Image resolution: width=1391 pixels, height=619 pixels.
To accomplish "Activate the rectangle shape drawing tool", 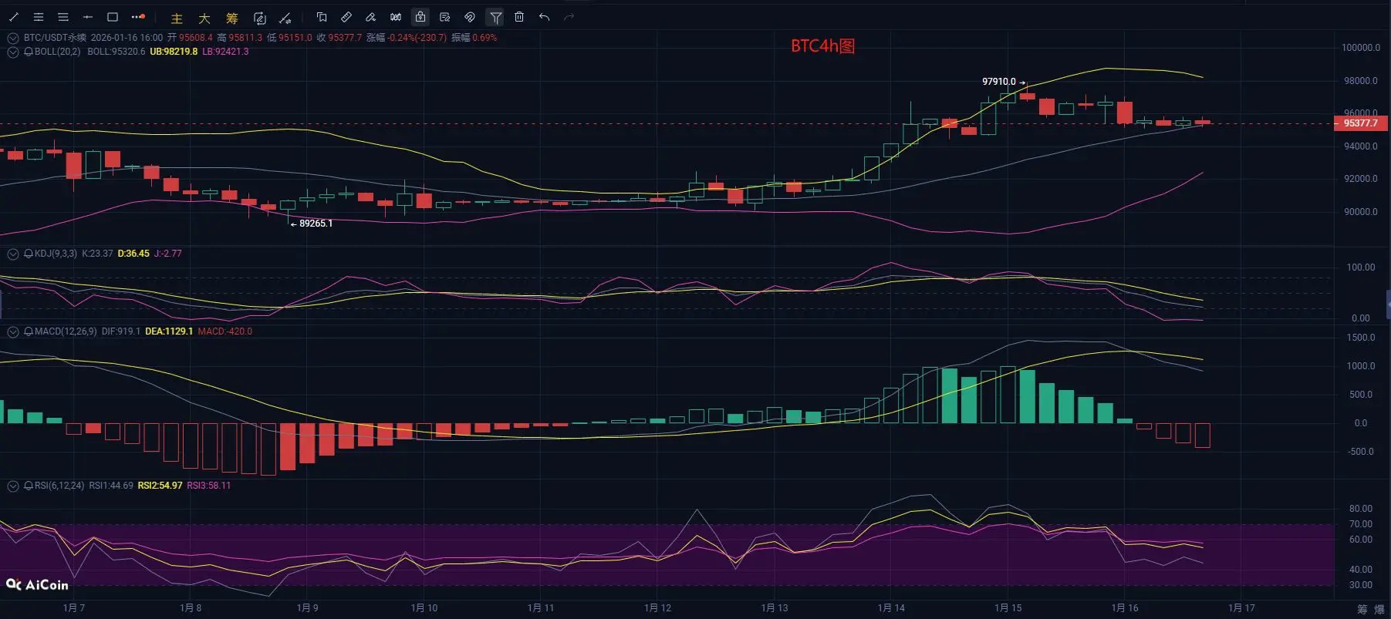I will (x=113, y=17).
